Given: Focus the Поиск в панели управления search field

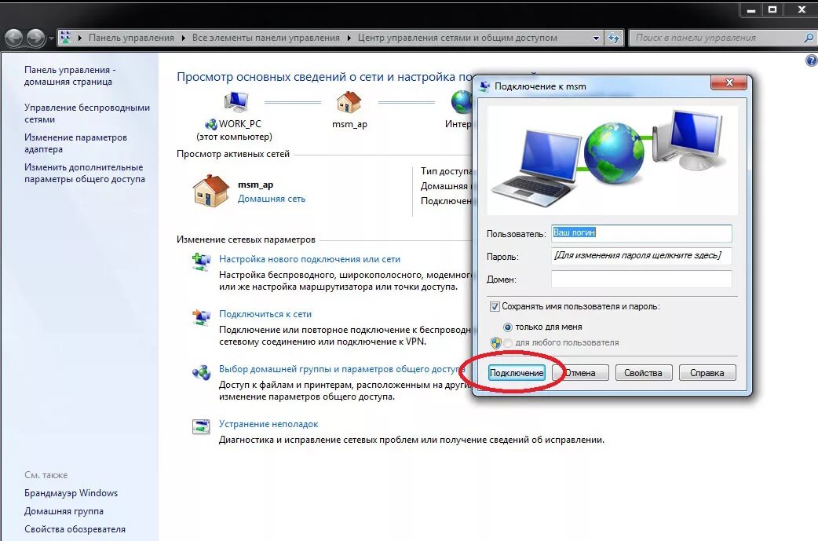Looking at the screenshot, I should [x=716, y=38].
